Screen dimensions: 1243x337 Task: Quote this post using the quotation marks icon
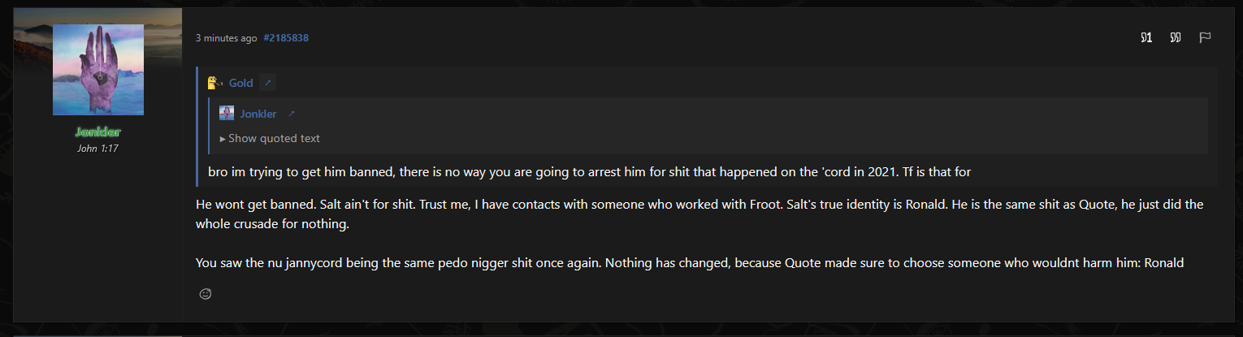pos(1175,37)
